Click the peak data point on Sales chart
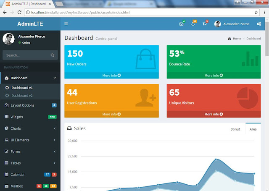Screen dimensions: 269x191 point(216,160)
